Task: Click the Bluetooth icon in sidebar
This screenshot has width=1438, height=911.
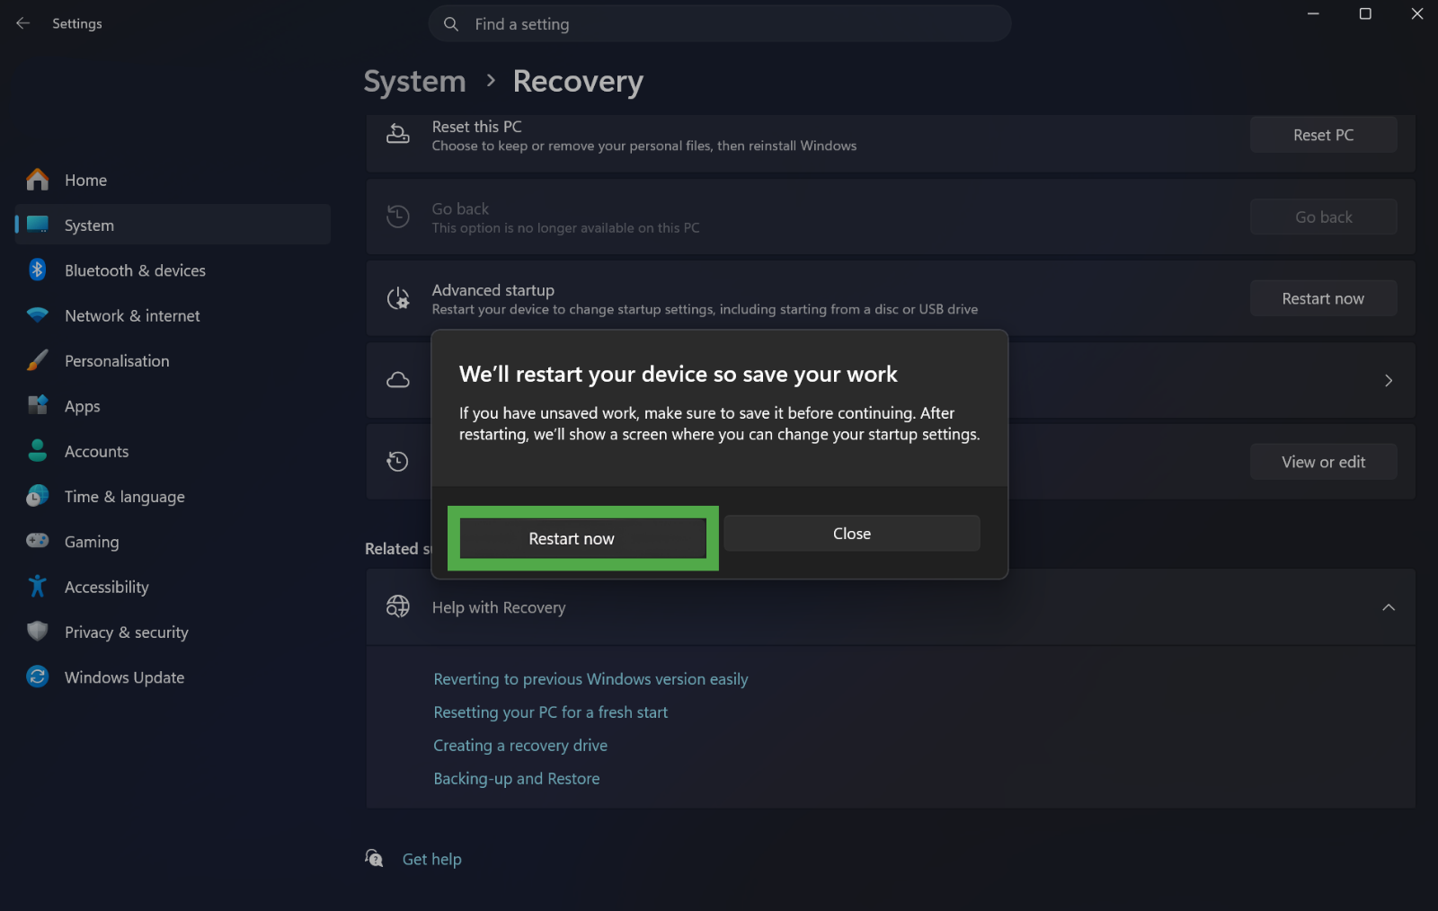Action: [38, 270]
